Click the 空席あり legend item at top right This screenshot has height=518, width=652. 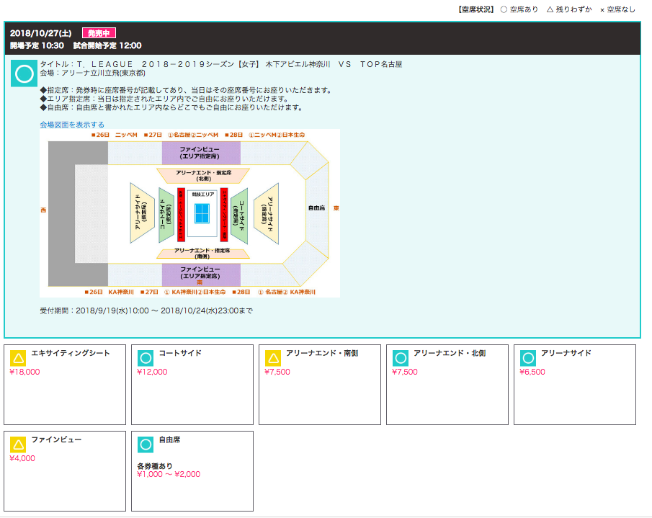(x=519, y=9)
